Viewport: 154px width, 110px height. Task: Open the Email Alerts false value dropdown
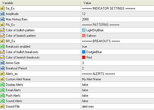tap(118, 90)
